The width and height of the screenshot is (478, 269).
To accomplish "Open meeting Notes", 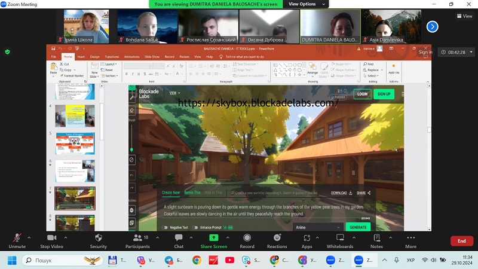I will 376,241.
